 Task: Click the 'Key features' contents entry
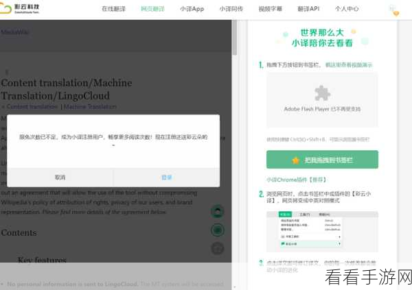coord(42,260)
